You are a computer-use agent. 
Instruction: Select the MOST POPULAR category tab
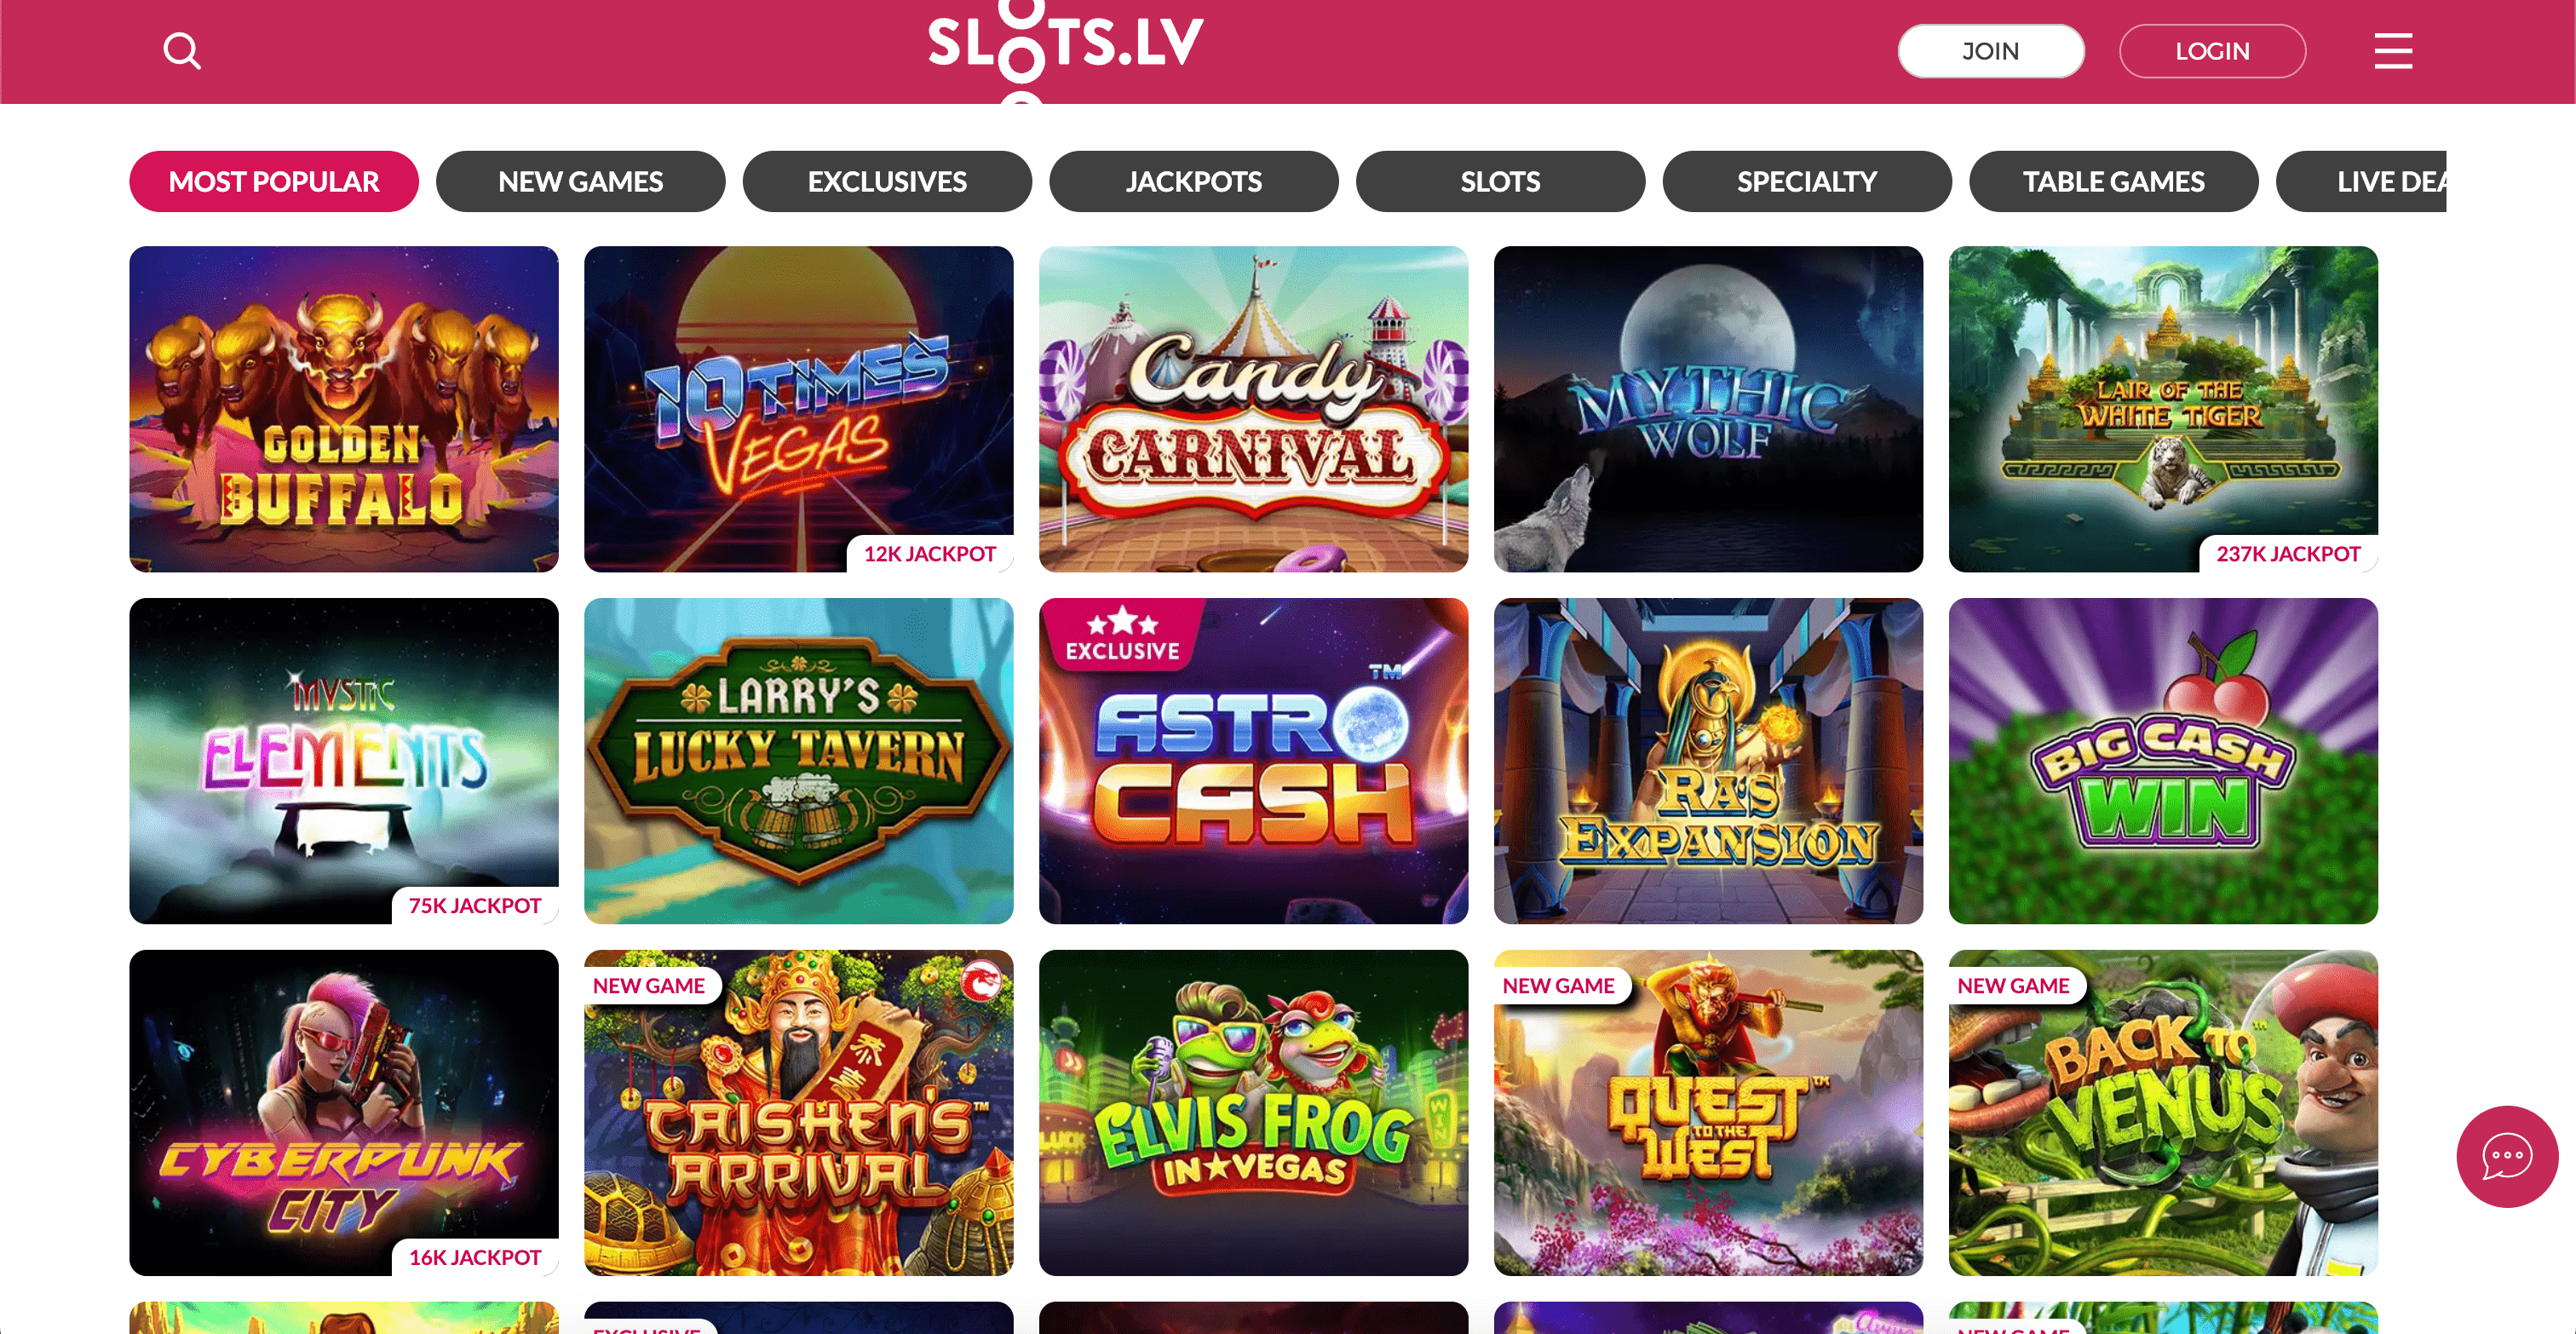click(274, 181)
